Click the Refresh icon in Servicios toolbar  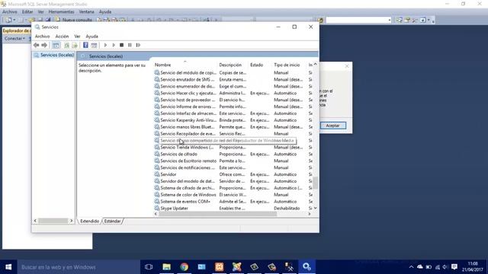tap(66, 45)
